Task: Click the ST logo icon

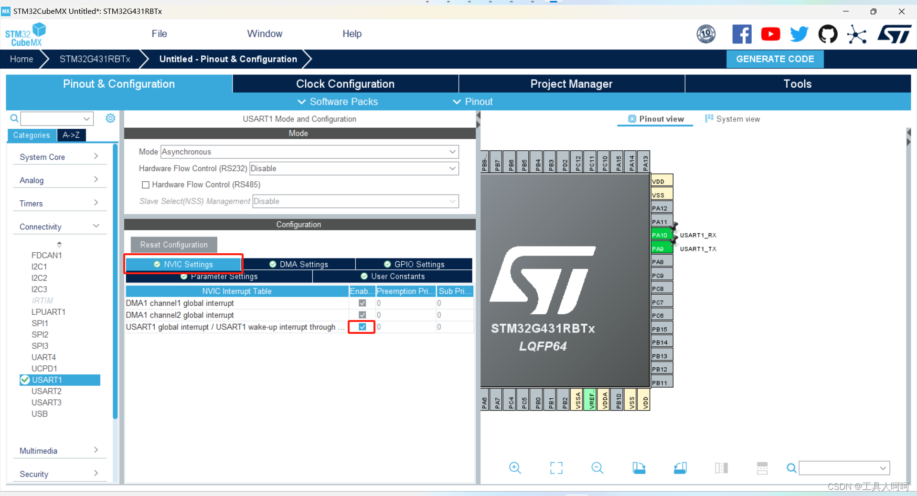Action: coord(895,34)
